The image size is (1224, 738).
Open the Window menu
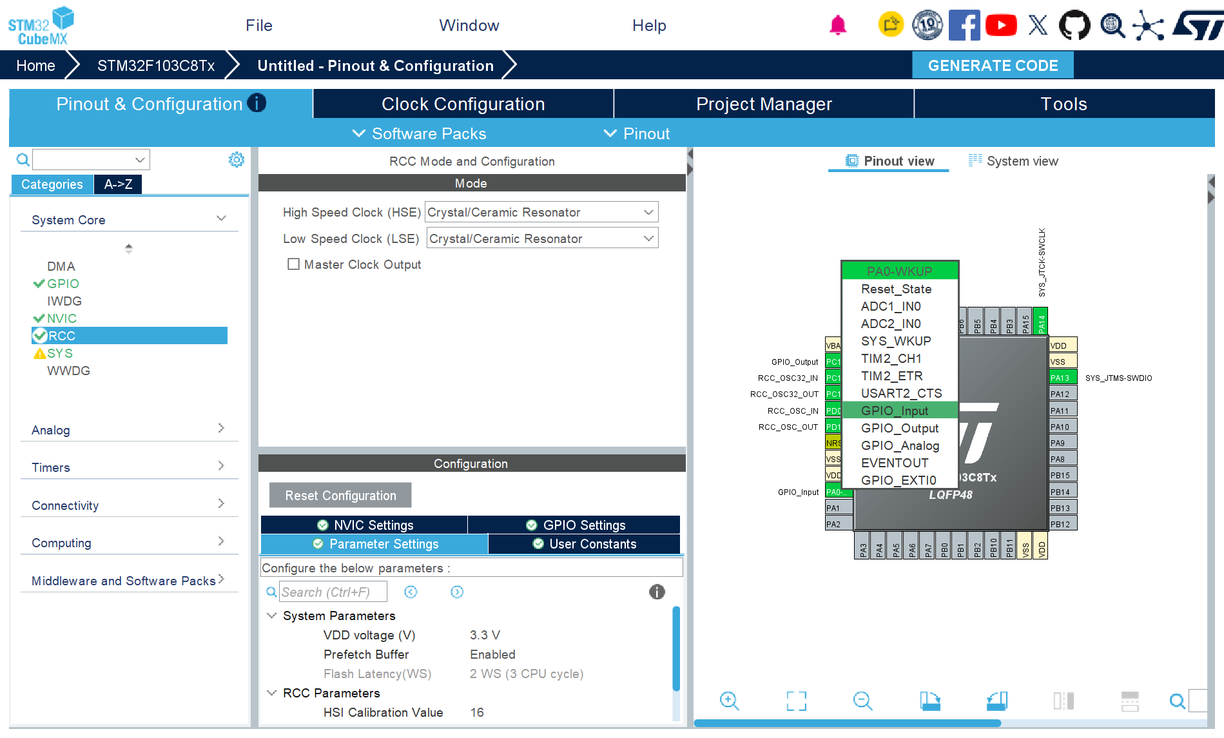point(469,25)
